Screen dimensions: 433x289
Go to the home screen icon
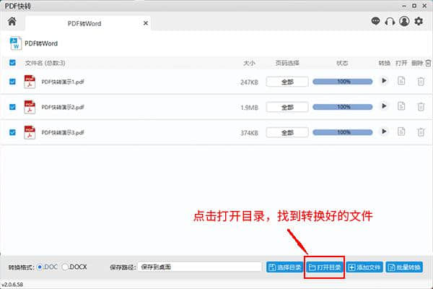point(12,21)
